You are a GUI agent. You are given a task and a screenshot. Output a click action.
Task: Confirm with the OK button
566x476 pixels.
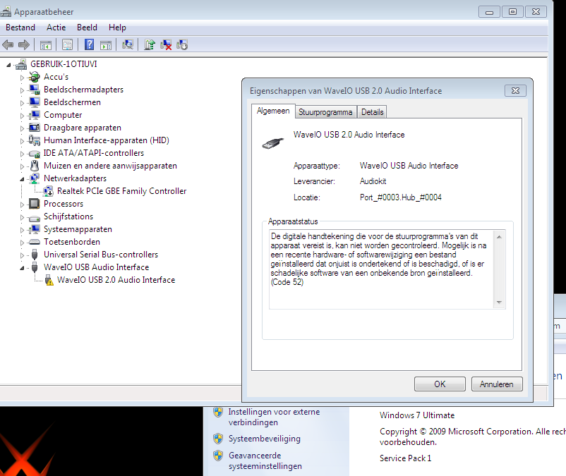coord(440,384)
